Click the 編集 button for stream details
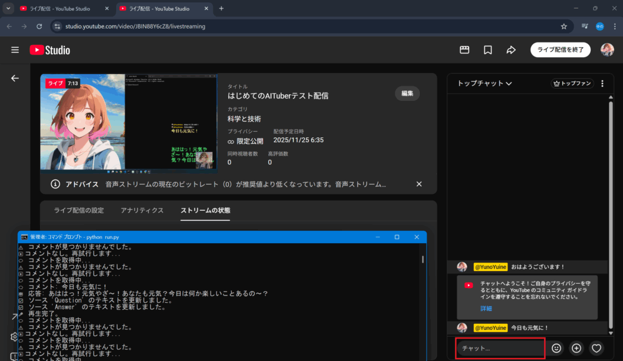The width and height of the screenshot is (623, 361). 407,94
